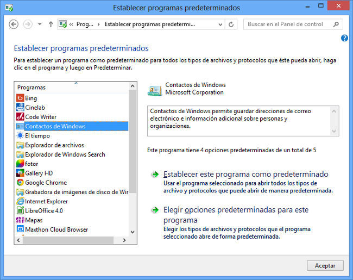Click the Explorador de archivos folder icon
The height and width of the screenshot is (280, 353).
(x=20, y=145)
